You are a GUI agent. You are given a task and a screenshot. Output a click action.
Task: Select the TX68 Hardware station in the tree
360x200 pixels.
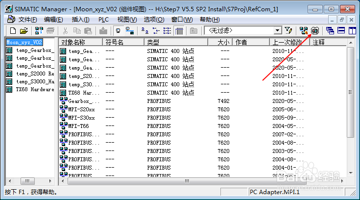(x=30, y=89)
